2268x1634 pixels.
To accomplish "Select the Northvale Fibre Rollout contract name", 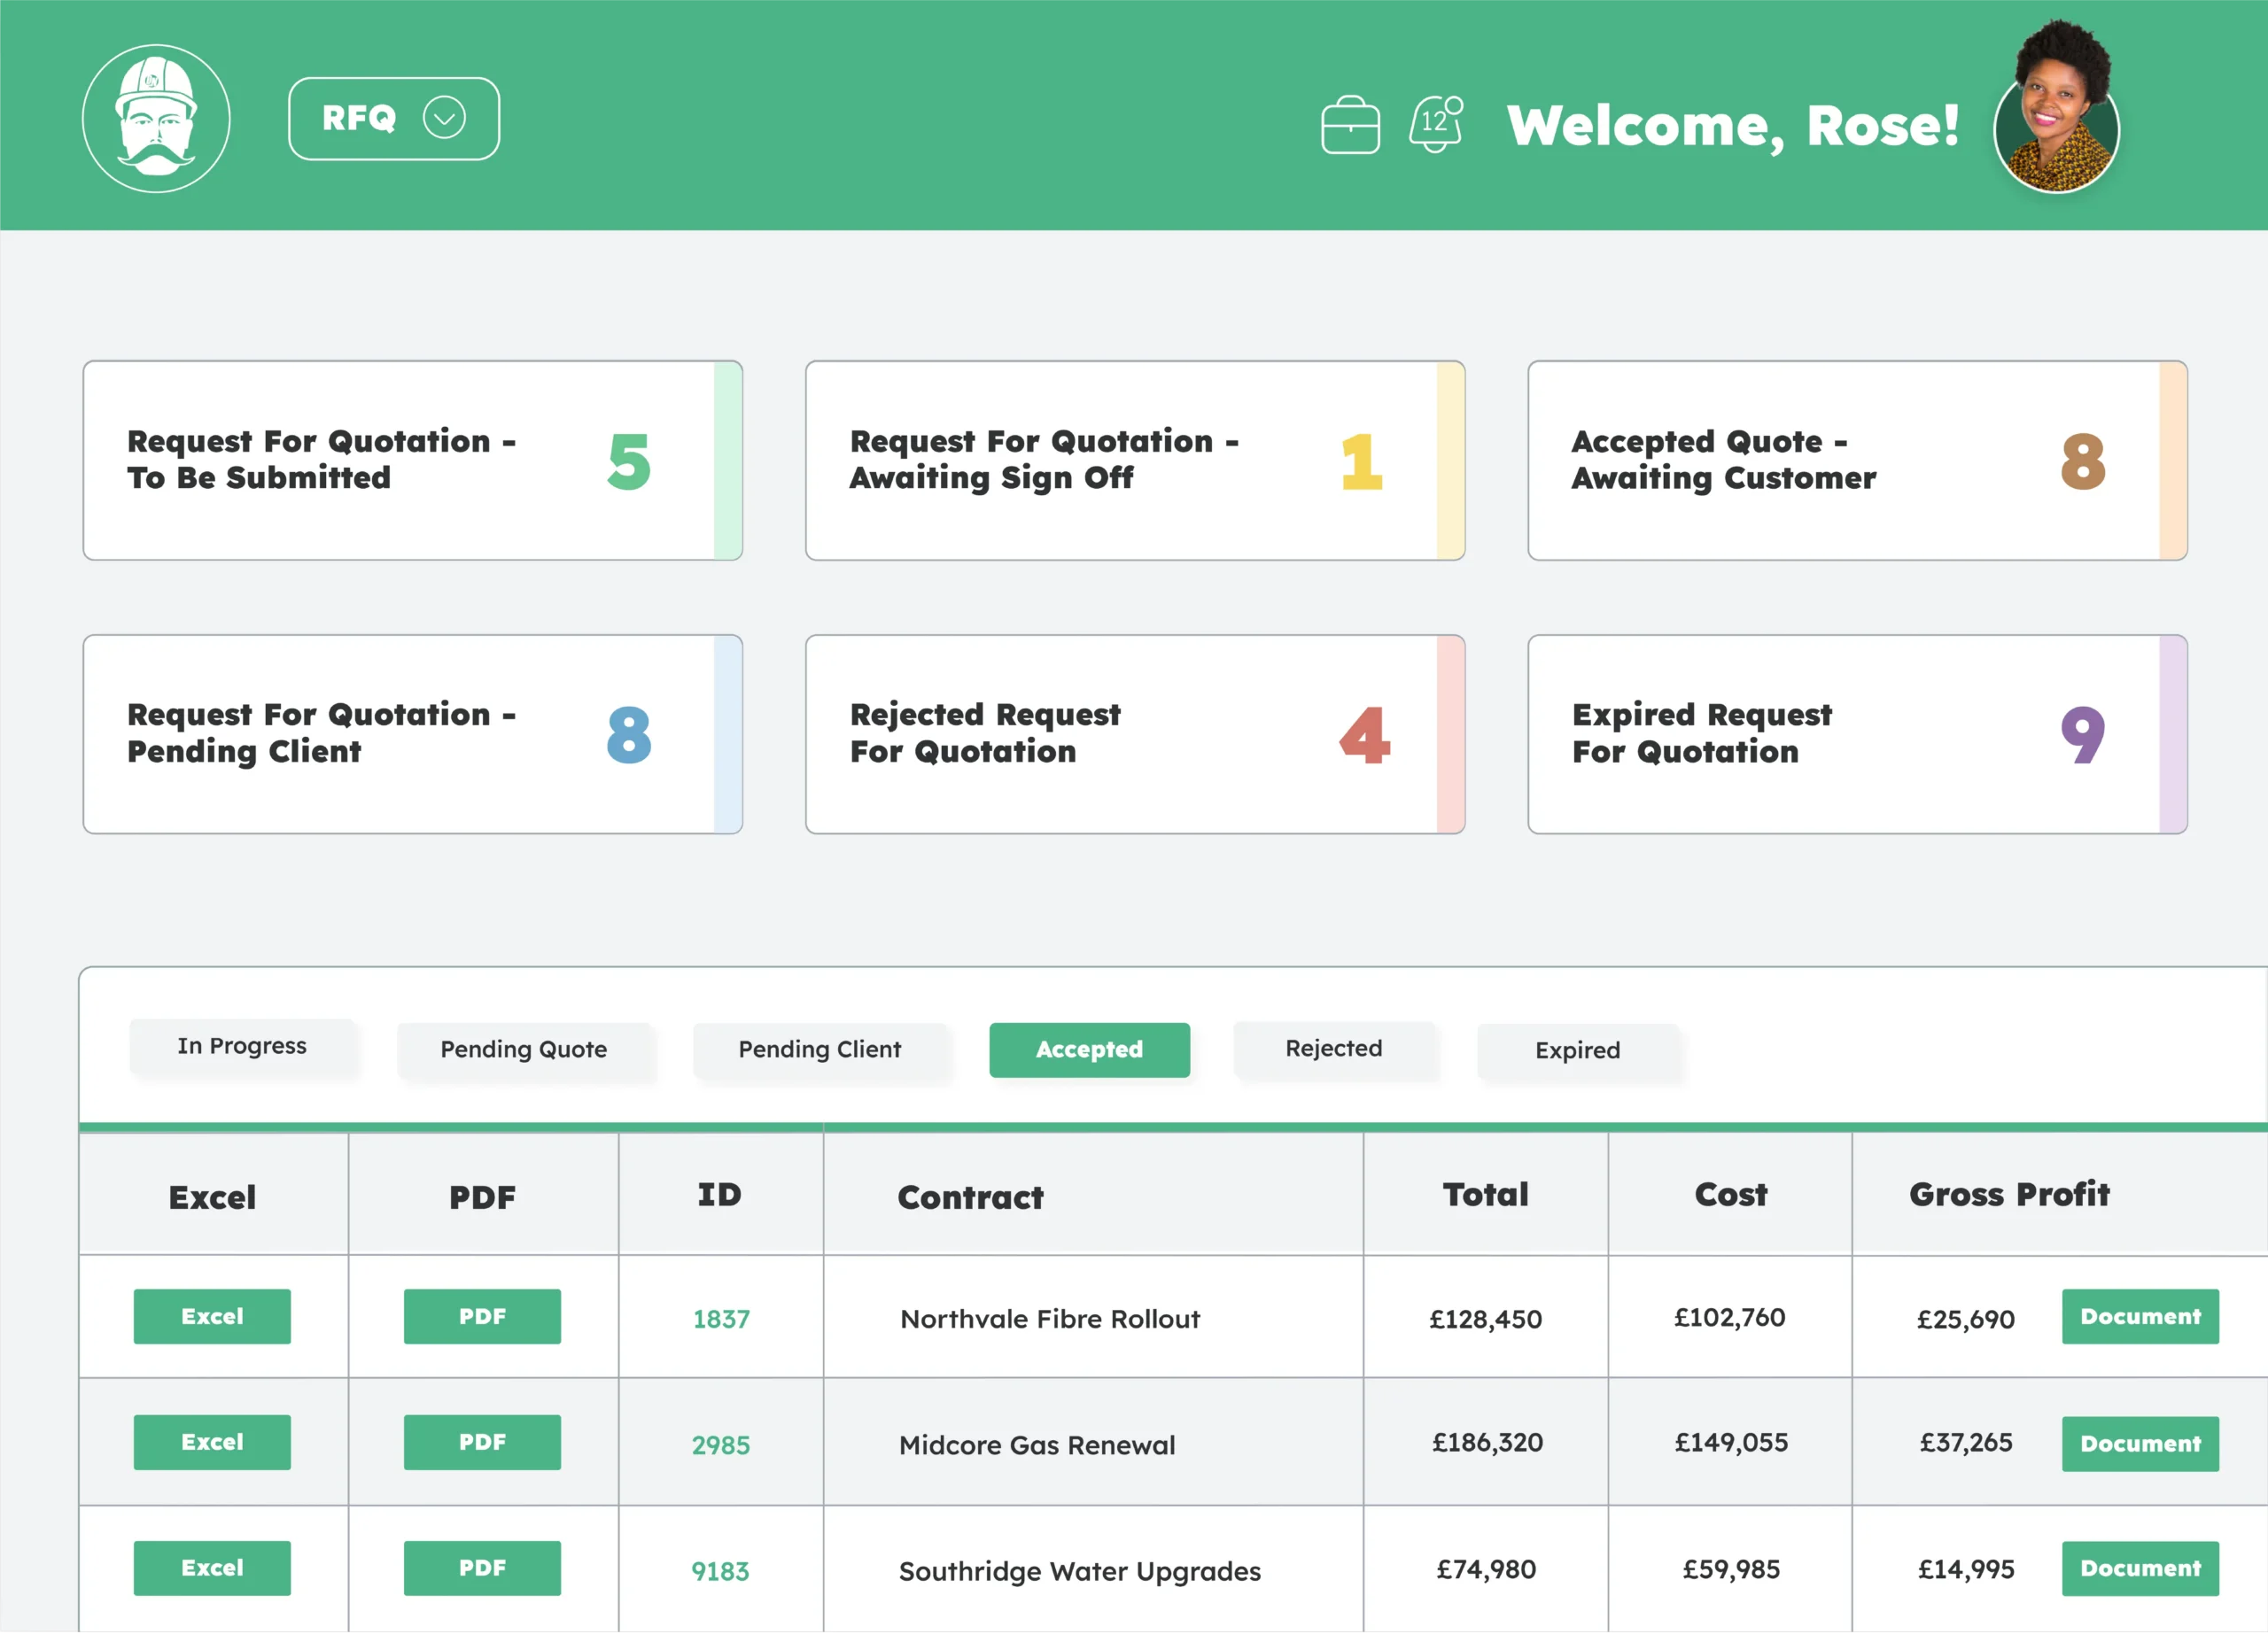I will 1050,1320.
